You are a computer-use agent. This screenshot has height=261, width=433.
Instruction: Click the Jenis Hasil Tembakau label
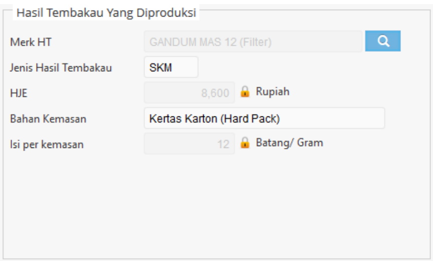pyautogui.click(x=61, y=68)
